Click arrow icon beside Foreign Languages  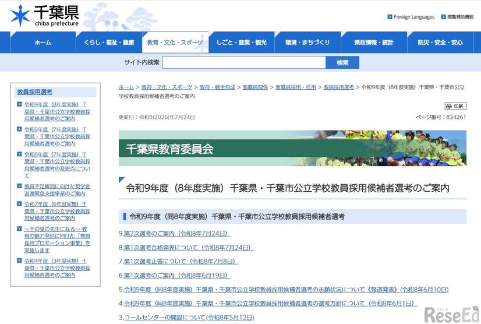coord(390,17)
